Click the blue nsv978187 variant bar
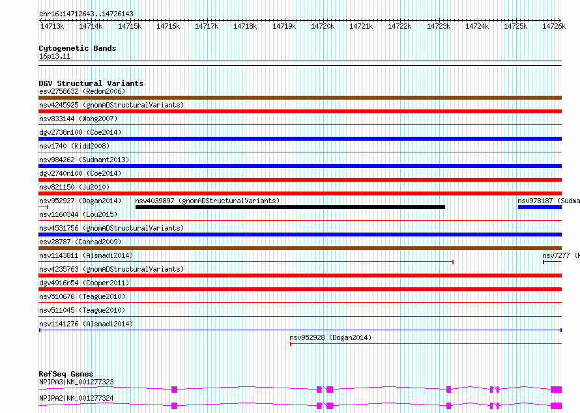This screenshot has width=580, height=413. click(540, 207)
